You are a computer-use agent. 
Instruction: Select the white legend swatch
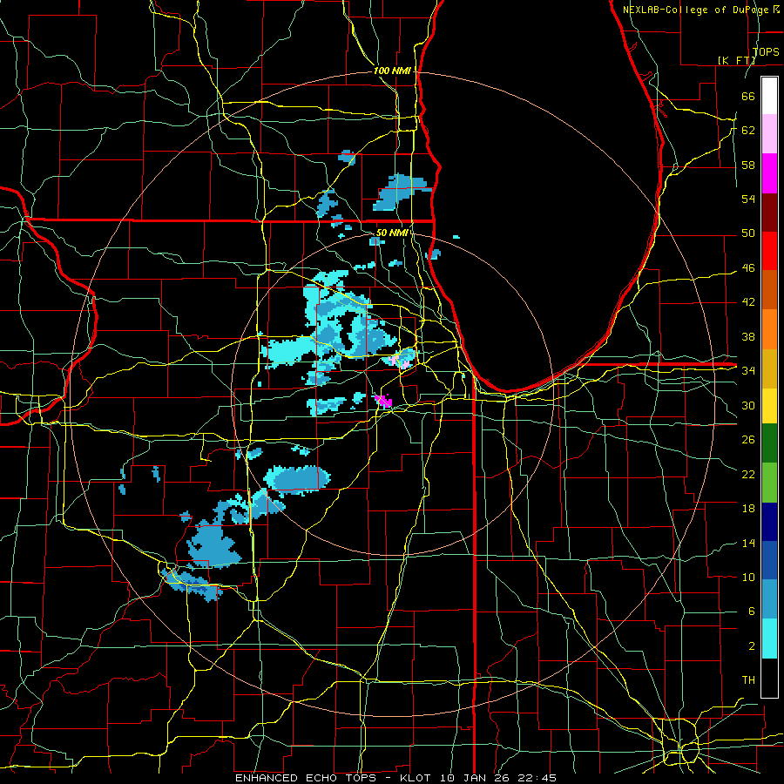click(x=769, y=96)
